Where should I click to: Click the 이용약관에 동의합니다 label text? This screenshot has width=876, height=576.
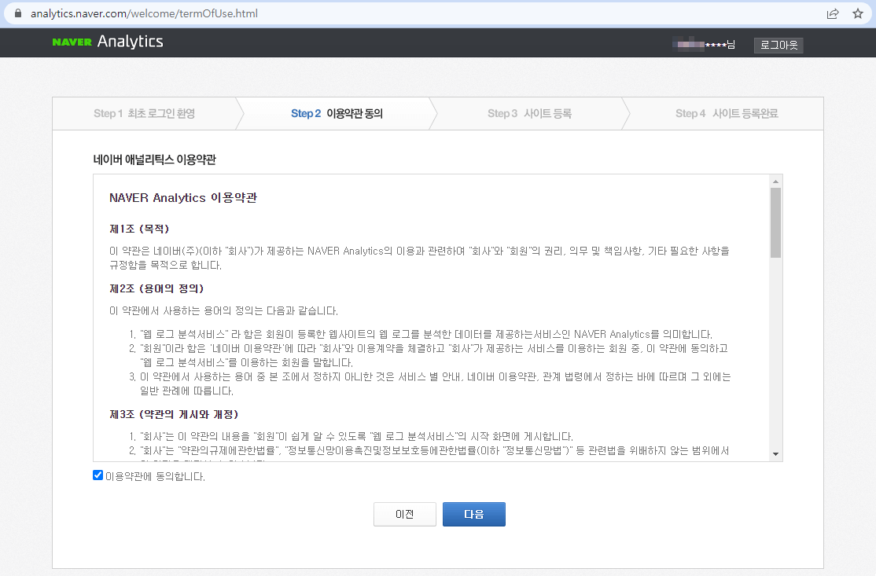pyautogui.click(x=156, y=477)
